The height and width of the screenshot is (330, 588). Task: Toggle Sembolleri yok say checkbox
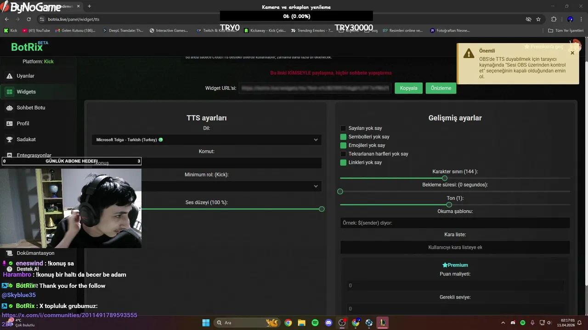pyautogui.click(x=343, y=137)
